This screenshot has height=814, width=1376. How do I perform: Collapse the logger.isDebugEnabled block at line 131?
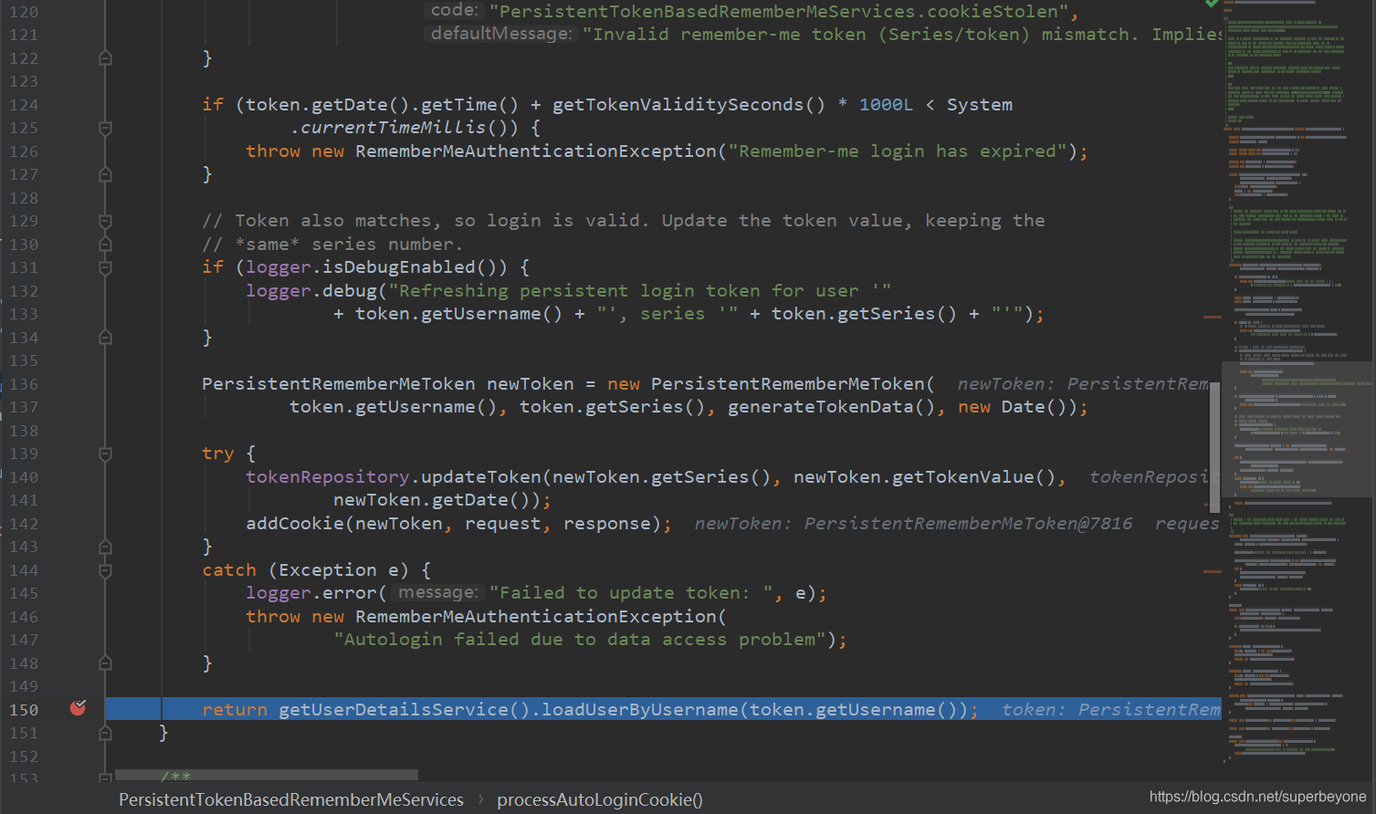[105, 267]
